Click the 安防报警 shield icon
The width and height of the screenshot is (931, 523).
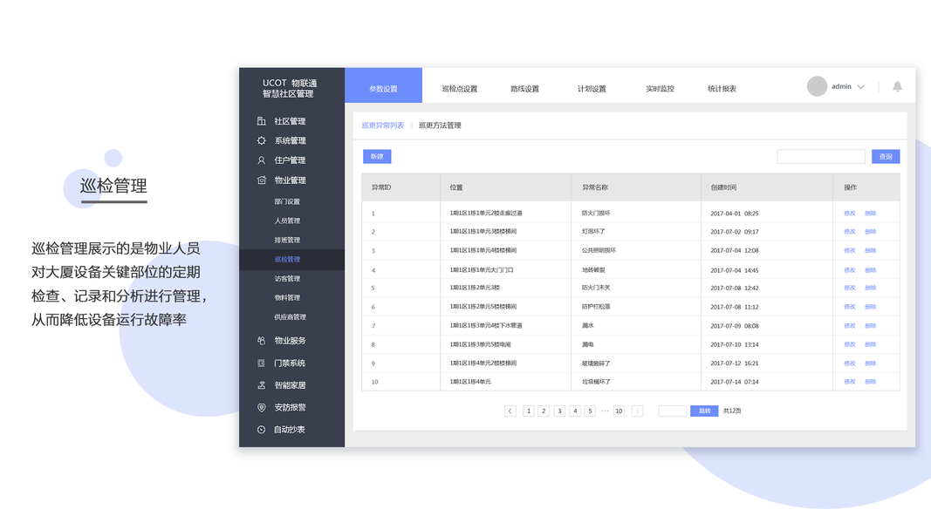coord(261,407)
